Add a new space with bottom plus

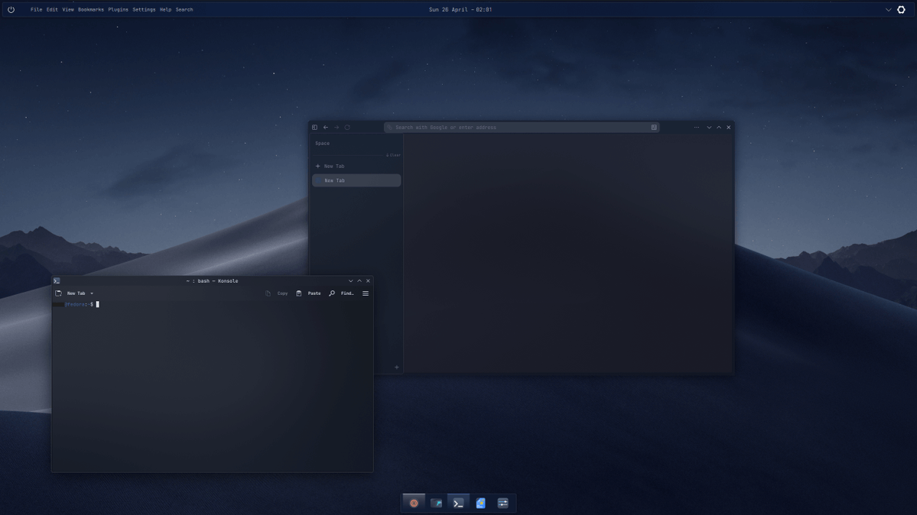point(396,367)
